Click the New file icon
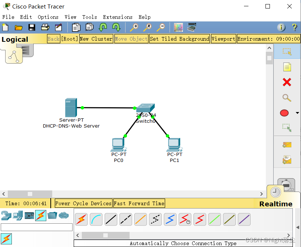Screen dimensions: 301x247 pyautogui.click(x=5, y=27)
